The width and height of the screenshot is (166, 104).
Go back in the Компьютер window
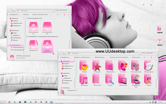[x=9, y=11]
